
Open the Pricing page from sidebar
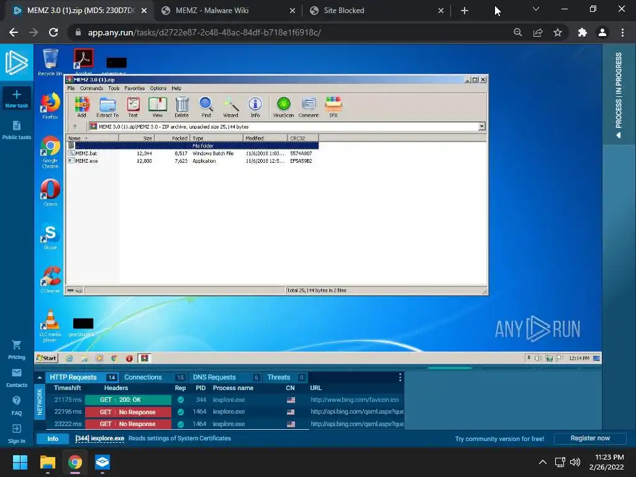tap(17, 350)
